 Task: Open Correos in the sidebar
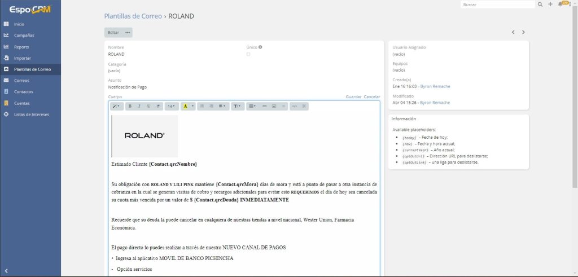pyautogui.click(x=30, y=80)
